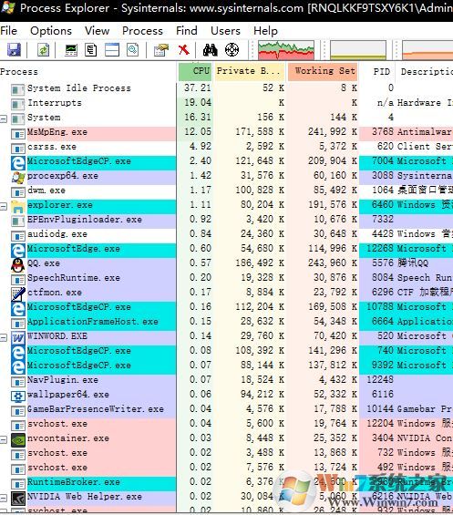Image resolution: width=453 pixels, height=515 pixels.
Task: Click the 12.05 CPU value of MsMpEng.exe
Action: tap(198, 132)
